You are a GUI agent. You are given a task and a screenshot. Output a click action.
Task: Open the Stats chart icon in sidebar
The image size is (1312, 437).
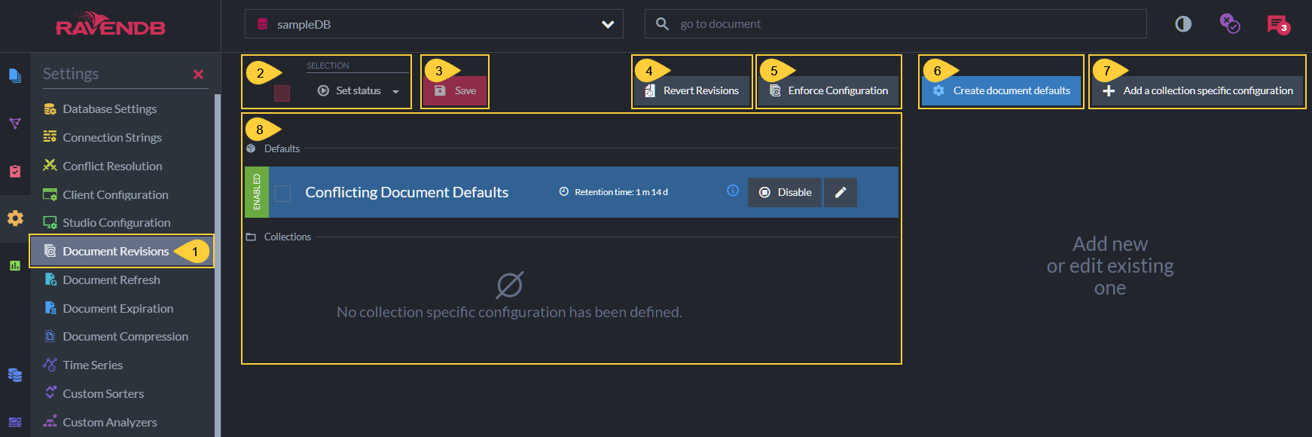click(14, 265)
